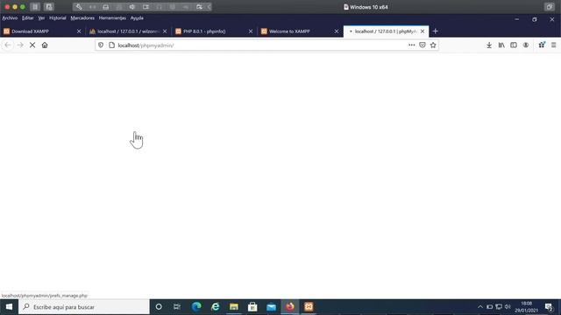Select the localhost phpMyAdmin tab
561x315 pixels.
click(x=386, y=31)
